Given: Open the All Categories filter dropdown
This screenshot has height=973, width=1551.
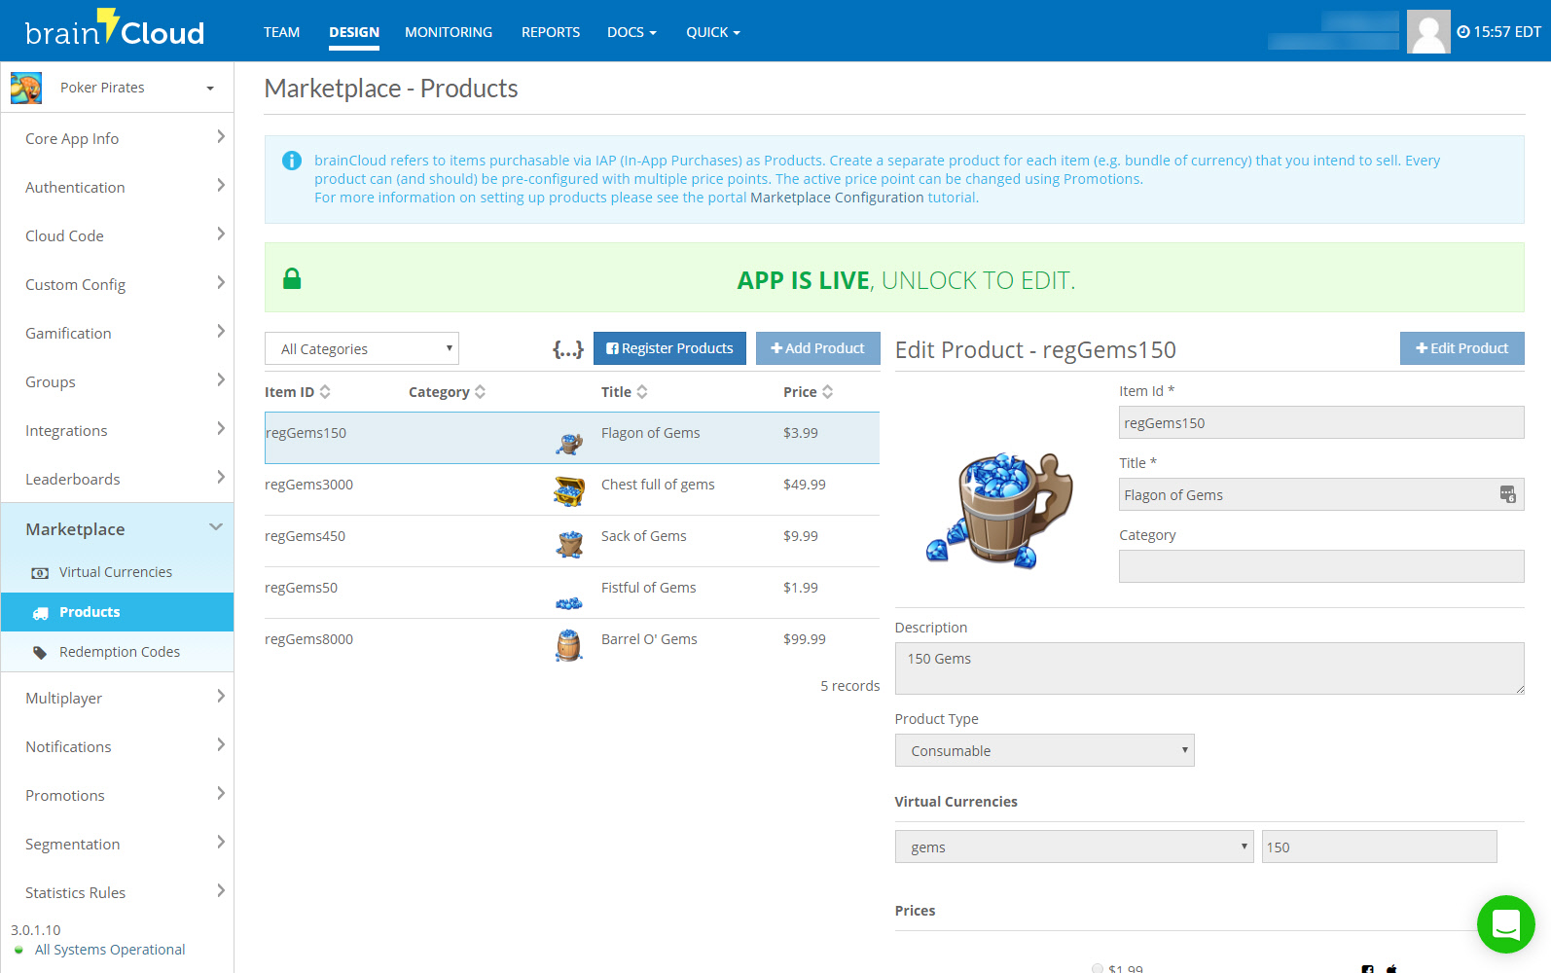Looking at the screenshot, I should (x=361, y=349).
